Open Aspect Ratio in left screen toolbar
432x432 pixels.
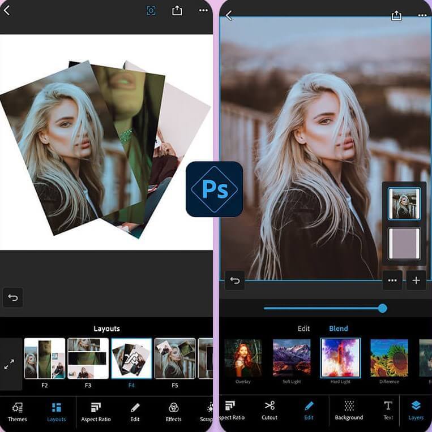(x=96, y=412)
